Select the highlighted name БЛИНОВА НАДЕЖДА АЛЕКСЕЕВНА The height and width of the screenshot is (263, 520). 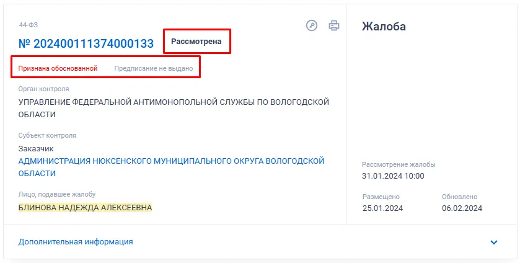86,208
